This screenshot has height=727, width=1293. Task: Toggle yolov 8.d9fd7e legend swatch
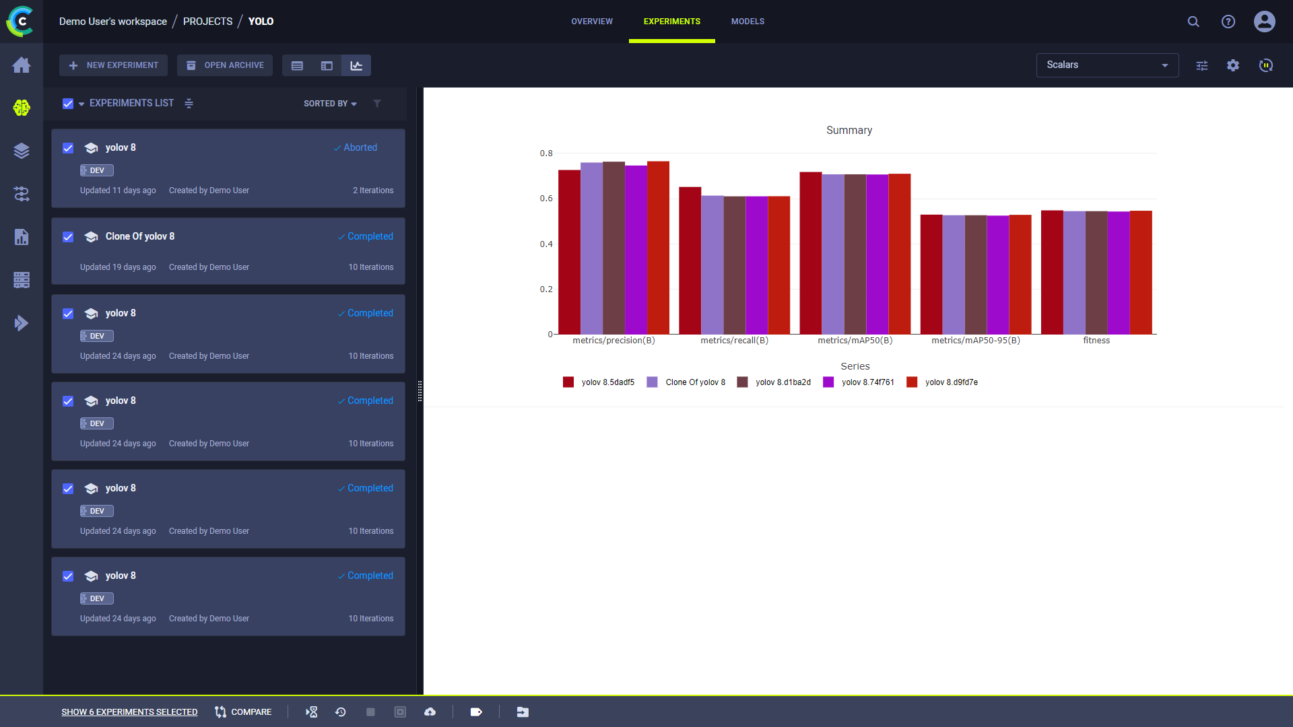click(x=912, y=382)
